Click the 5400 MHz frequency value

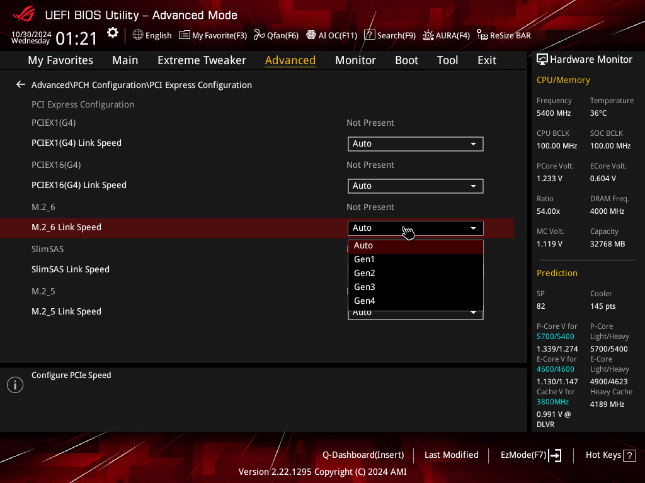[x=554, y=113]
